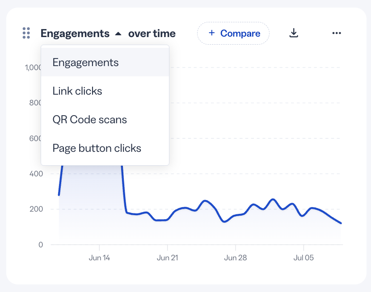
Task: Click the Jun 21 axis label
Action: tap(168, 258)
